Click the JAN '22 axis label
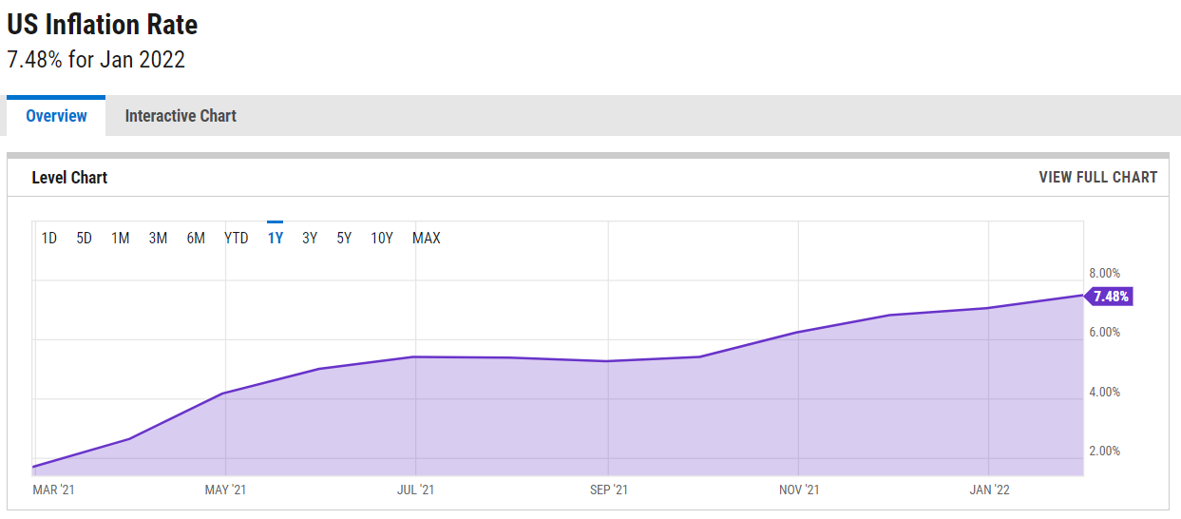Screen dimensions: 1181x519 coord(990,490)
